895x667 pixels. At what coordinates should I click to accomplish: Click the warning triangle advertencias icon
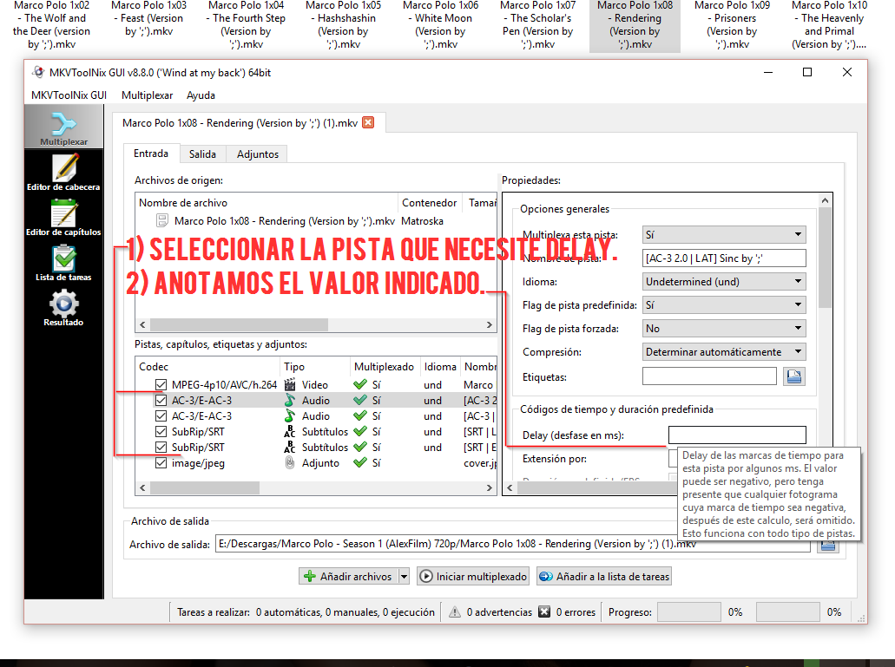[x=454, y=611]
